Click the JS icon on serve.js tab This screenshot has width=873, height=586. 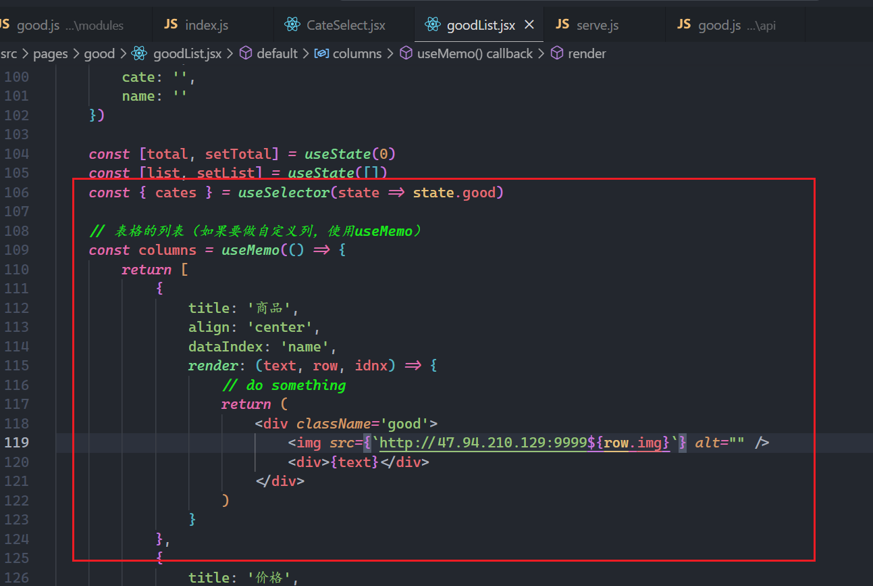(562, 25)
